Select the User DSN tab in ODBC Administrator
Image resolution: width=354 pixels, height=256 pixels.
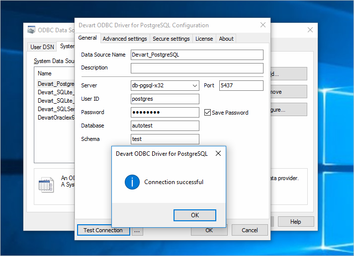pyautogui.click(x=42, y=47)
